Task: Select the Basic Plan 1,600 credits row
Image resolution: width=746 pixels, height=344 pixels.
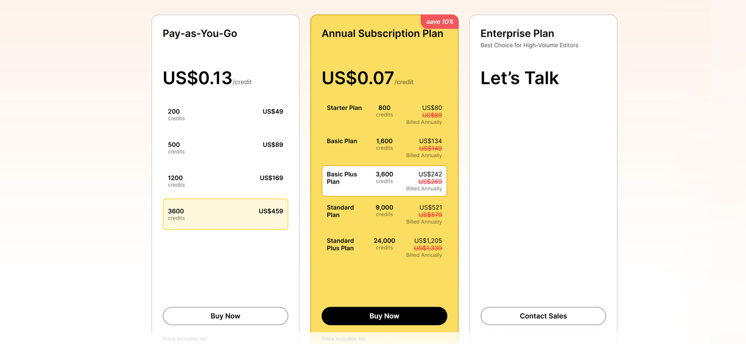Action: 384,148
